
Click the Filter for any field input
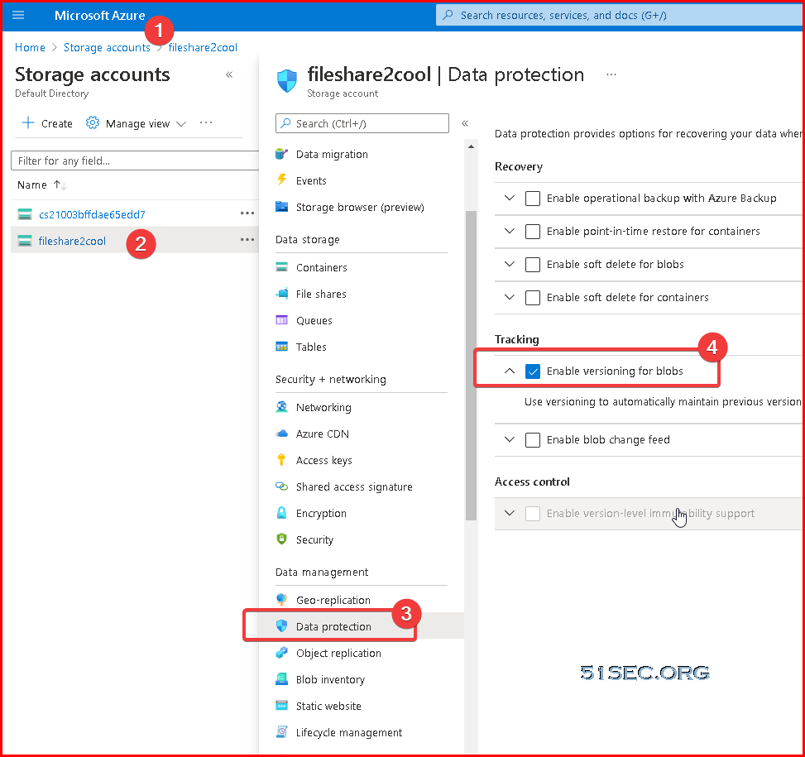(135, 161)
